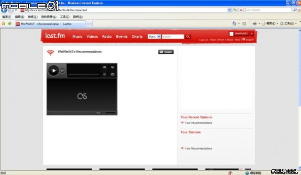
Task: Open the Radio section
Action: point(107,36)
